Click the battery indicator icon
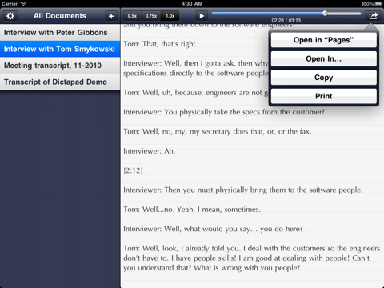The width and height of the screenshot is (384, 288). coord(378,4)
